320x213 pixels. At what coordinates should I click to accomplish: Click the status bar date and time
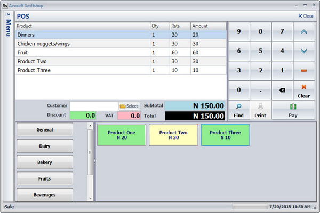tap(290, 207)
